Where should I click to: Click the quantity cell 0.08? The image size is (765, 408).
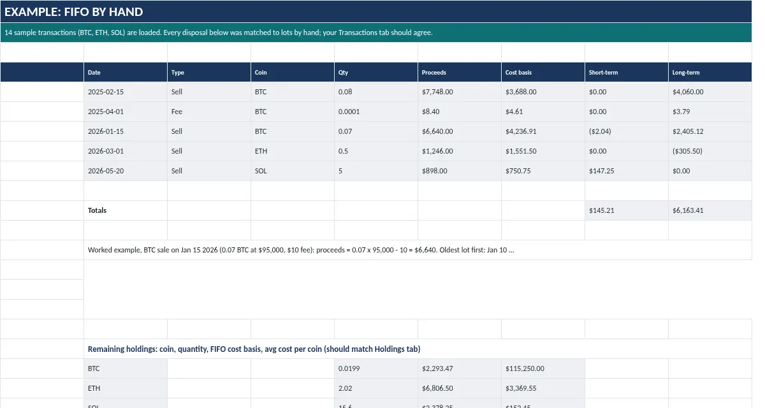376,92
